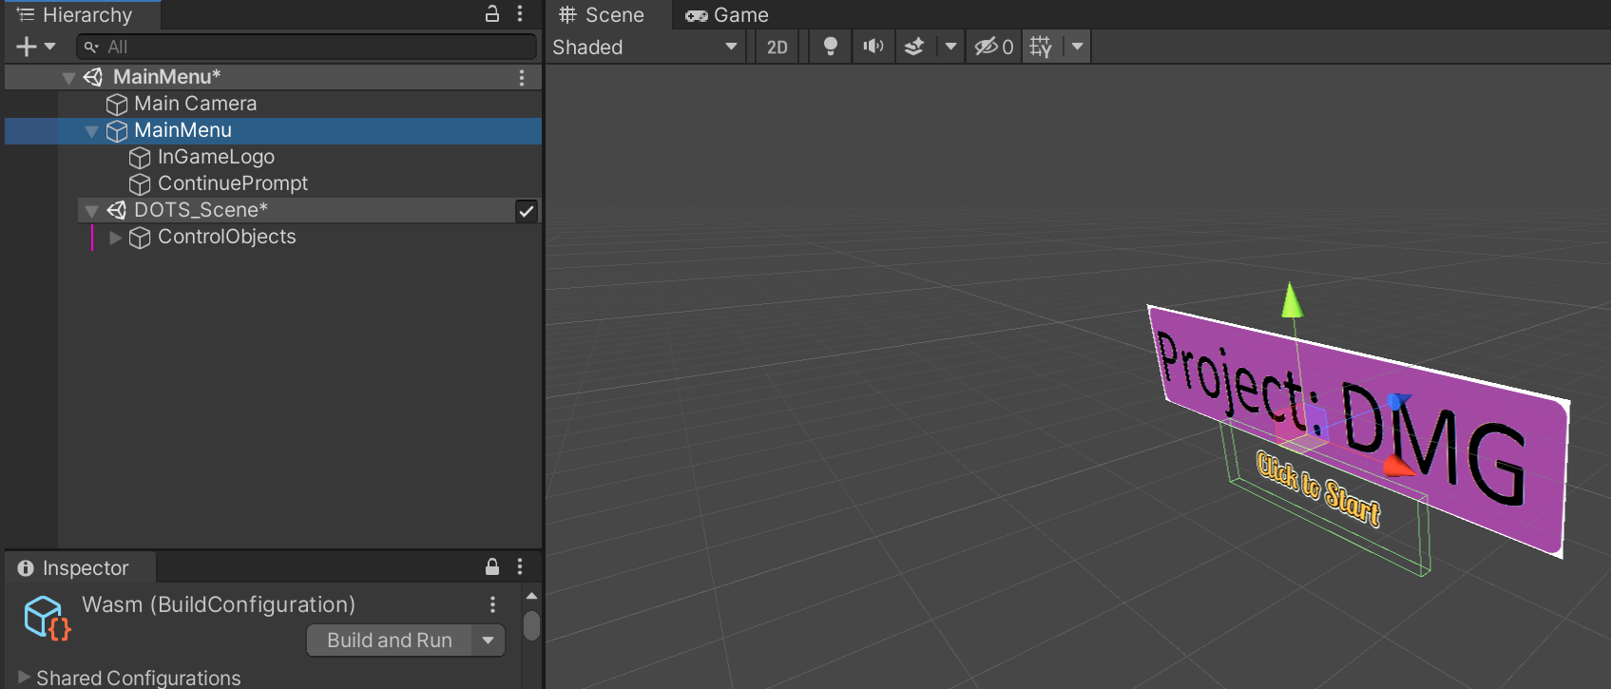Select the MainMenu game object row
The height and width of the screenshot is (689, 1611).
273,130
